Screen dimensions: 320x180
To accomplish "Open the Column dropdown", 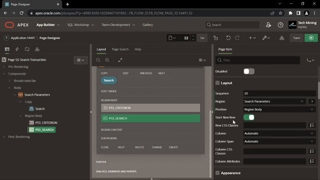I will pos(279,133).
